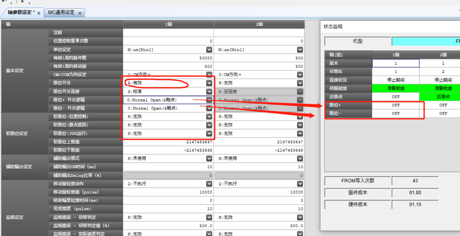Open axis 1 单位设定 dropdown
Screen dimensions: 460x236
[x=209, y=50]
